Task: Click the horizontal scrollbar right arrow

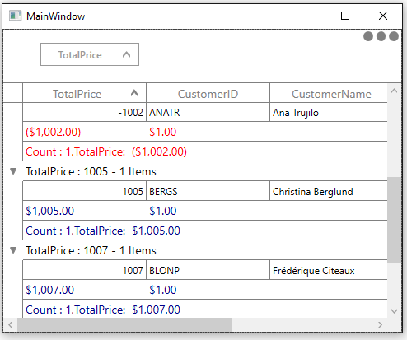Action: [x=380, y=325]
